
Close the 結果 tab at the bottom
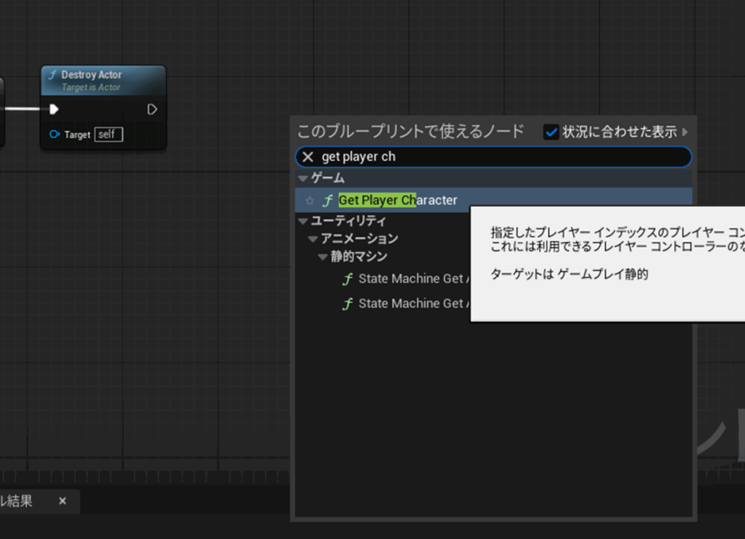63,501
